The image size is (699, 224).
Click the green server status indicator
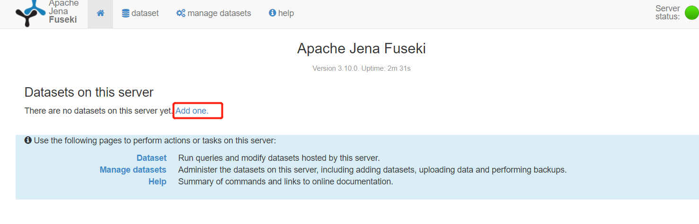pos(691,13)
